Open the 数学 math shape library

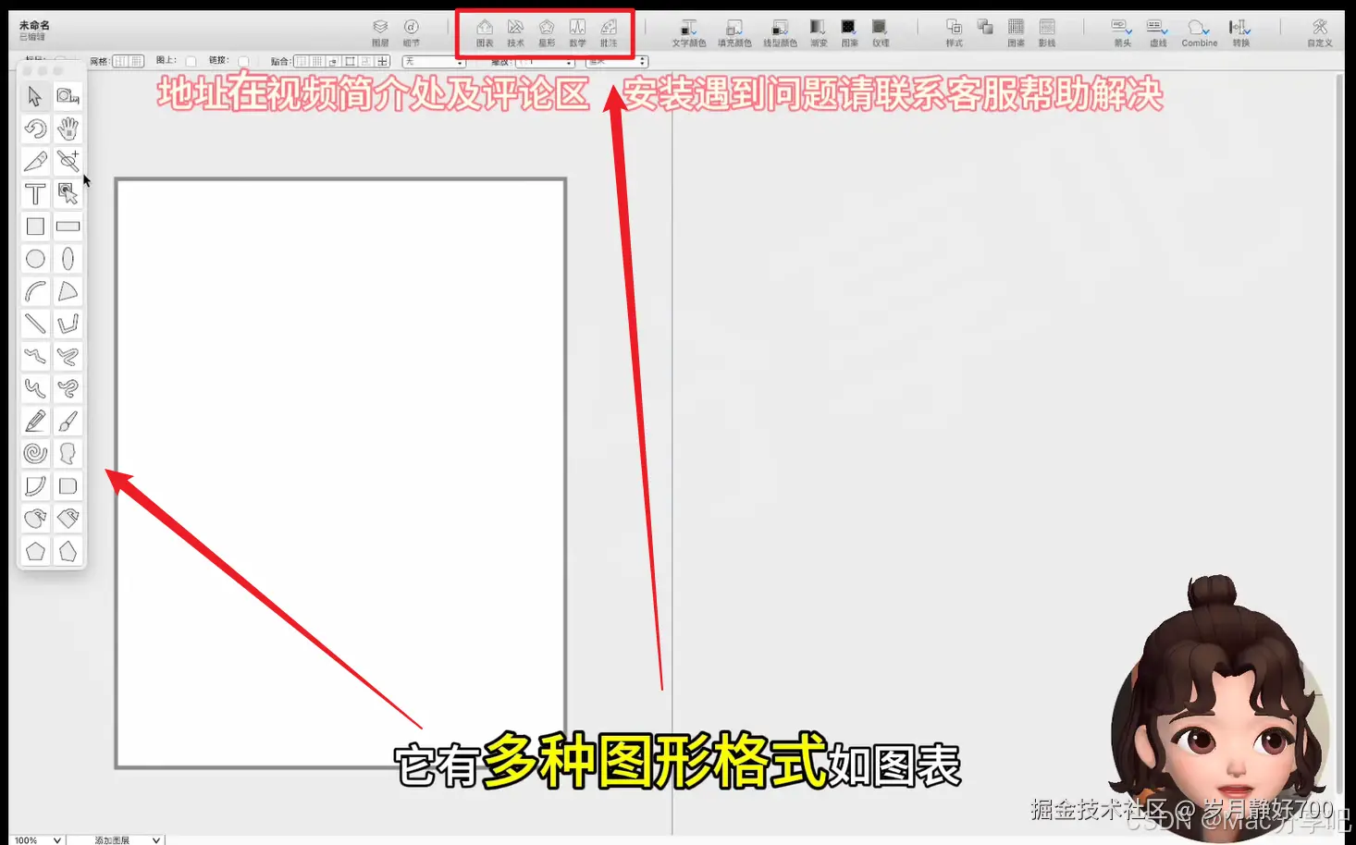(x=578, y=31)
